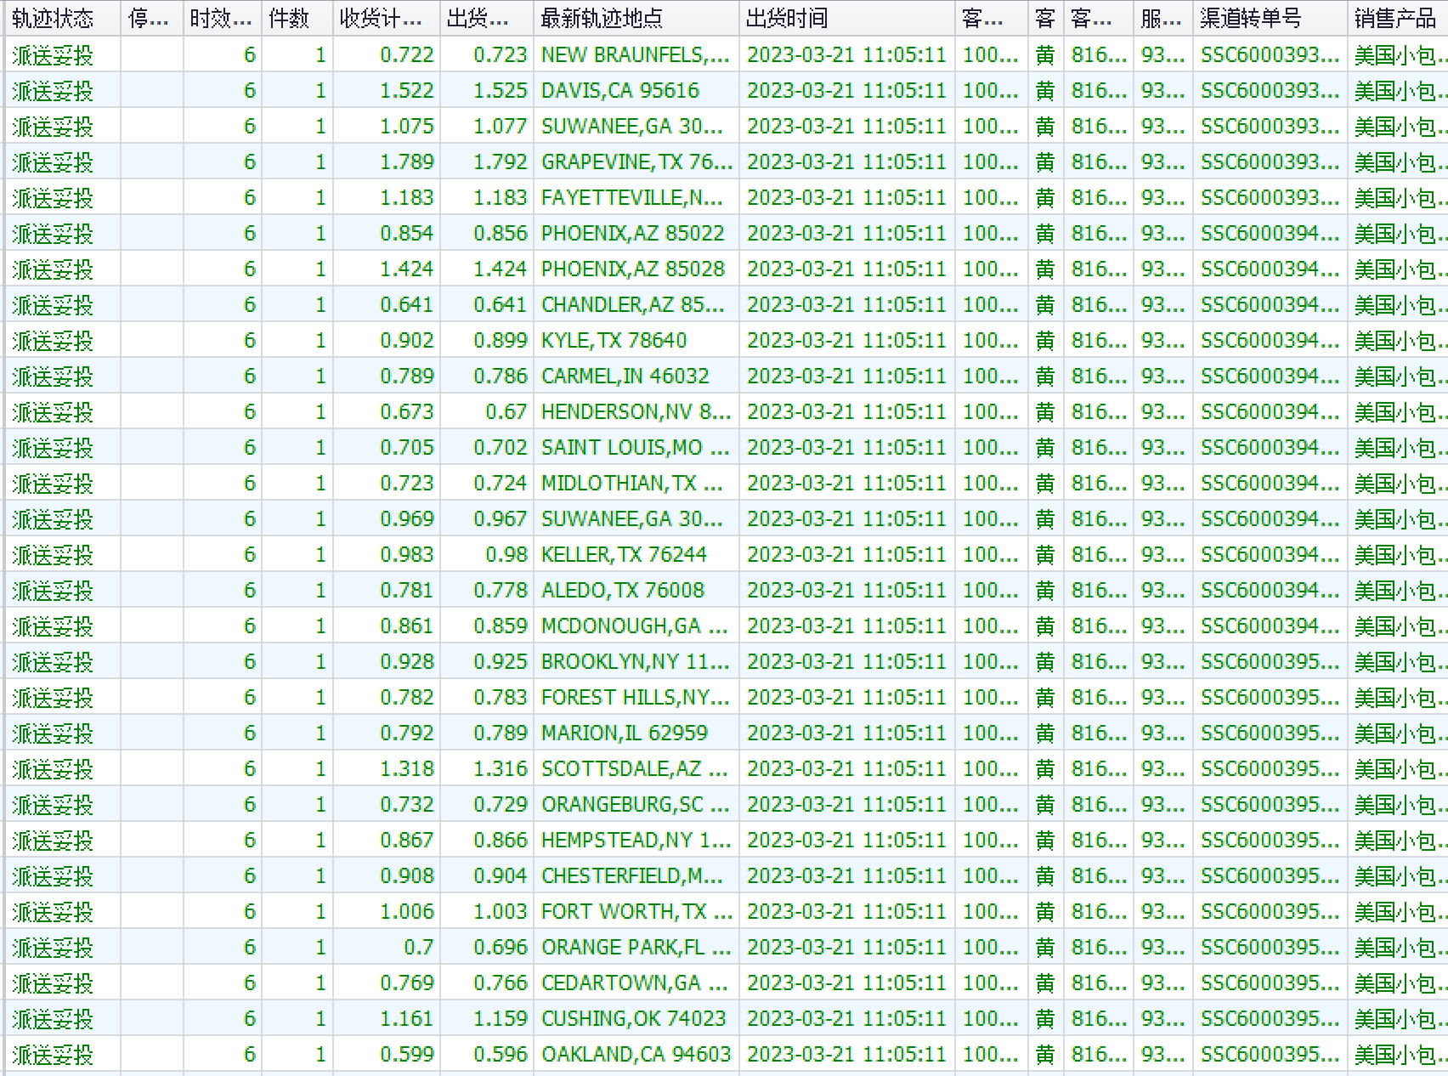Select the CARMEL,IN 46032 cell
1448x1076 pixels.
(636, 377)
